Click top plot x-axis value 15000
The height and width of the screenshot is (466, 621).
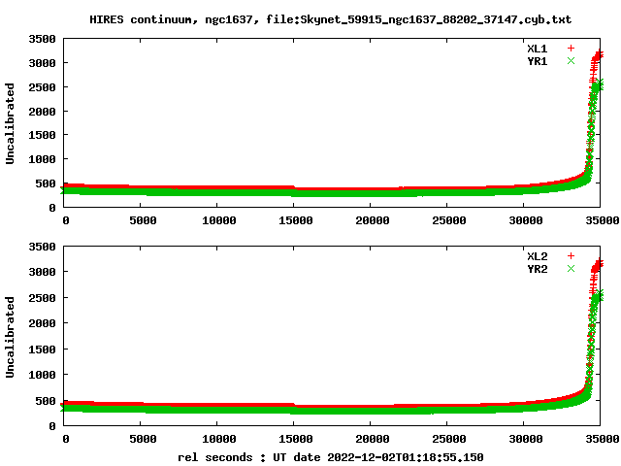point(296,220)
